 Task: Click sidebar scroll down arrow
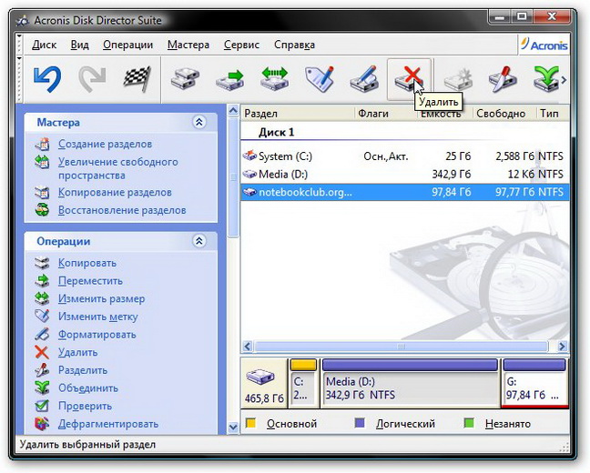click(233, 428)
